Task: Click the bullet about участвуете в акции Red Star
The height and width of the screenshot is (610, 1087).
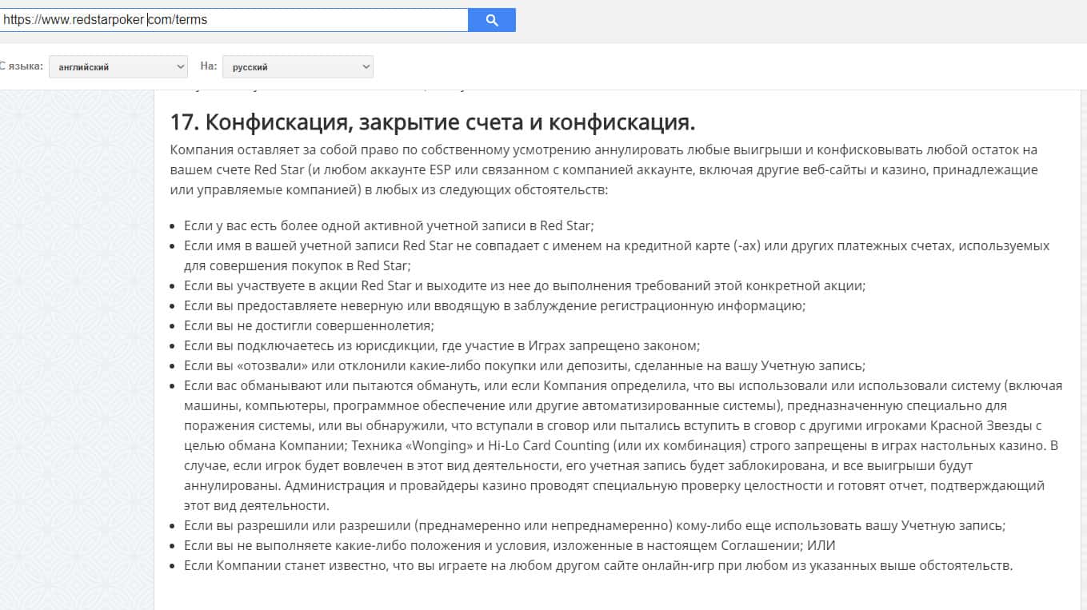Action: click(525, 285)
